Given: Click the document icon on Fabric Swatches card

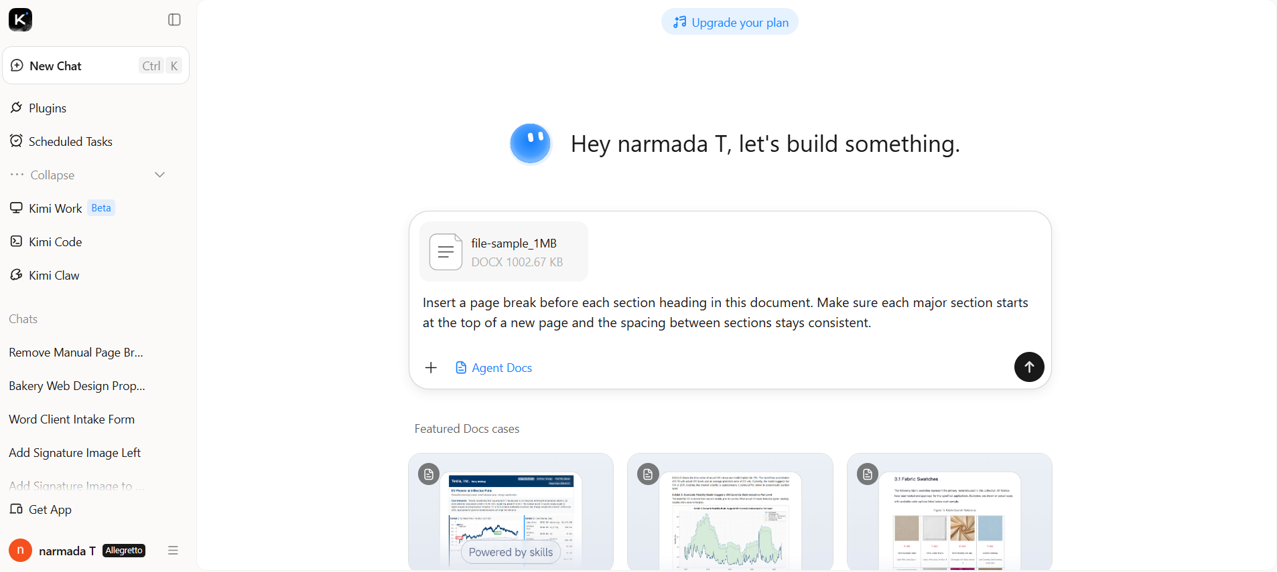Looking at the screenshot, I should (x=868, y=474).
